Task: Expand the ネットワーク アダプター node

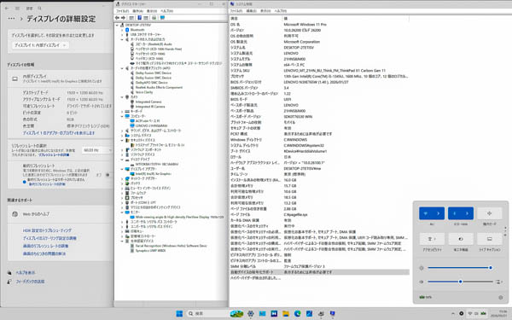Action: [x=122, y=178]
